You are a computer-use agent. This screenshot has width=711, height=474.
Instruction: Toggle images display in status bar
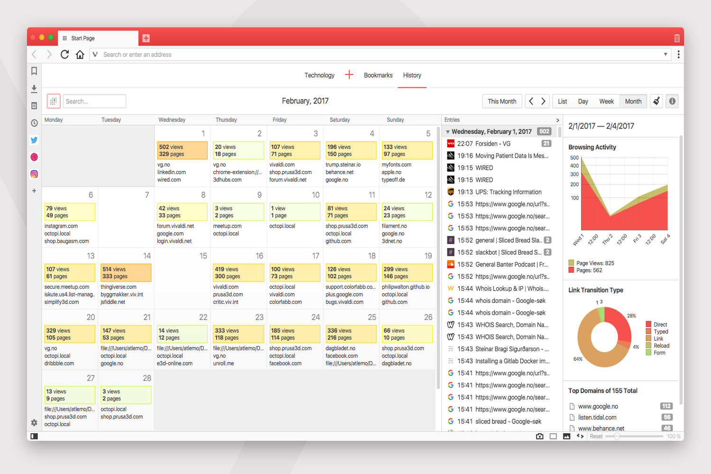point(566,436)
